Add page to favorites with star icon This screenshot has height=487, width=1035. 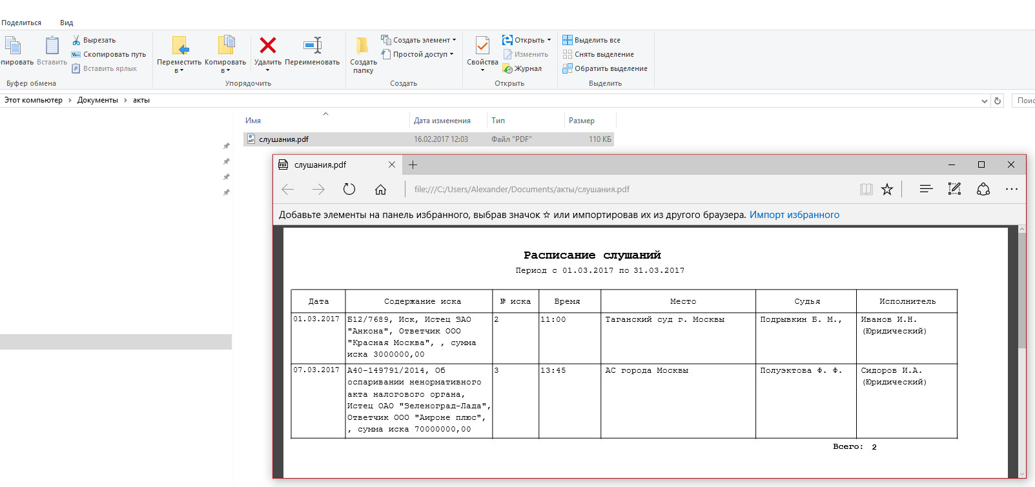[887, 189]
